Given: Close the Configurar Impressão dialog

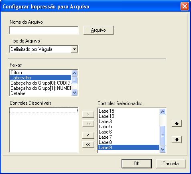Looking at the screenshot, I should [185, 6].
